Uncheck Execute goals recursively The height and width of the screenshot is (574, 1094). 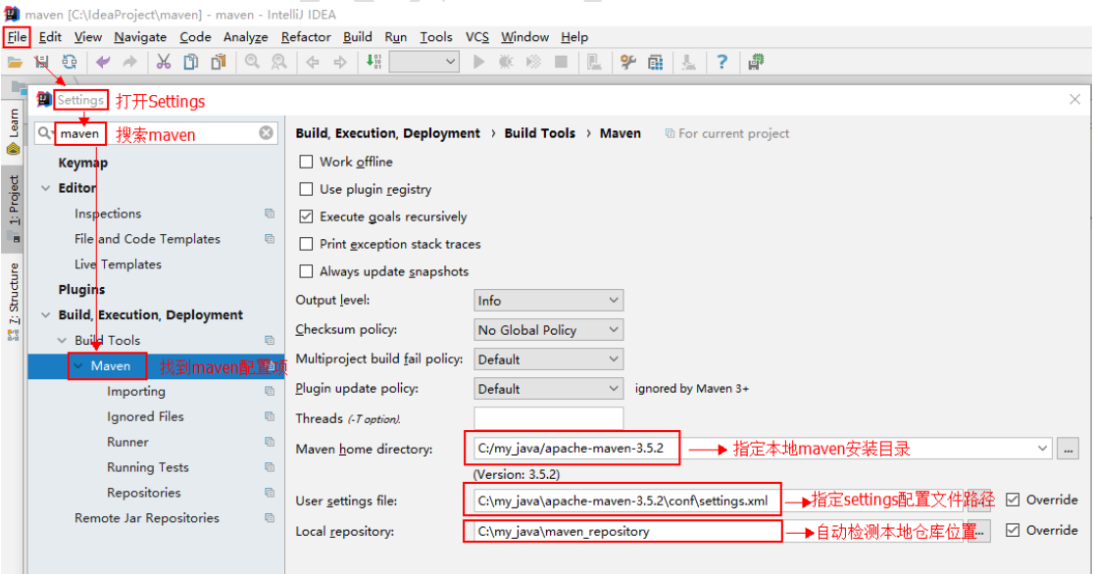pyautogui.click(x=306, y=216)
